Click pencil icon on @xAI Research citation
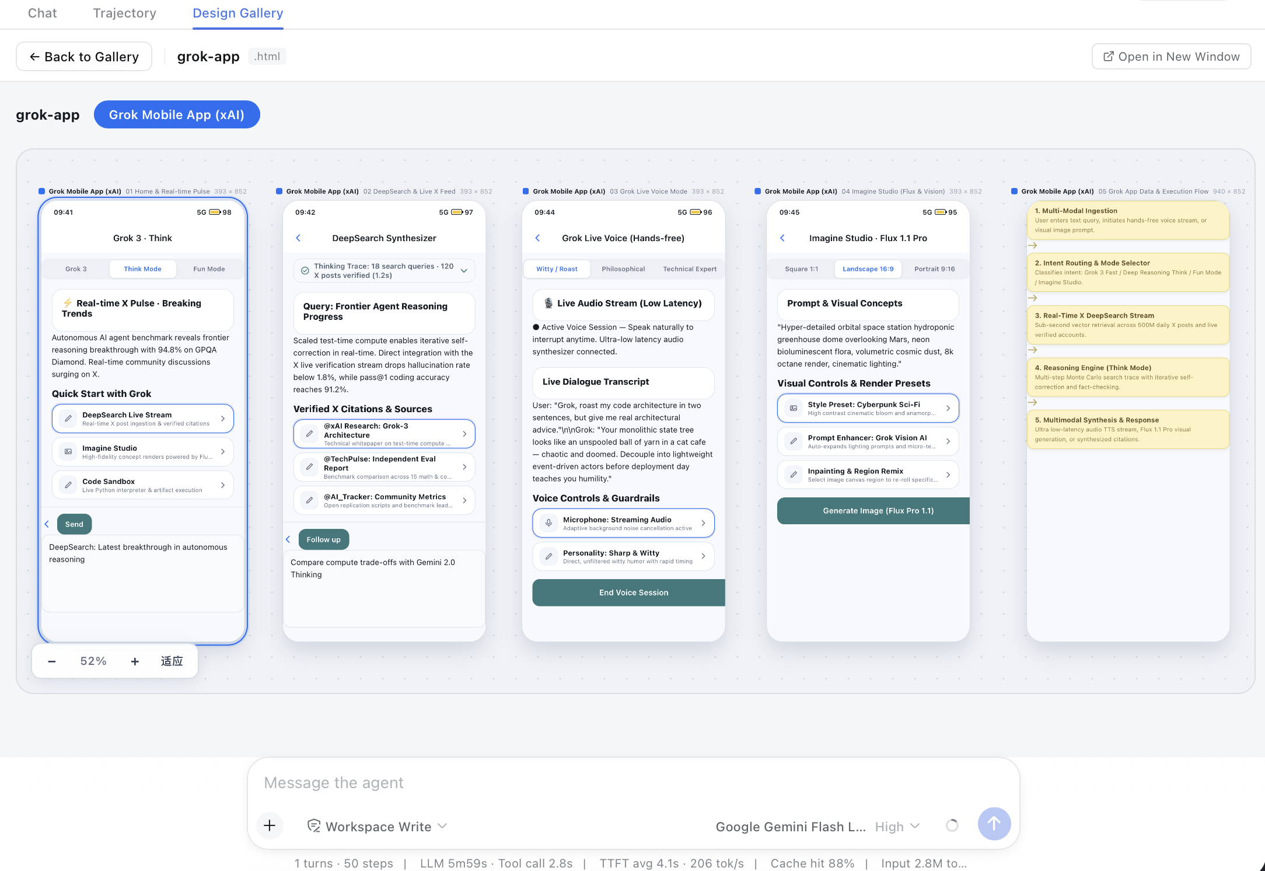The width and height of the screenshot is (1265, 871). point(310,434)
